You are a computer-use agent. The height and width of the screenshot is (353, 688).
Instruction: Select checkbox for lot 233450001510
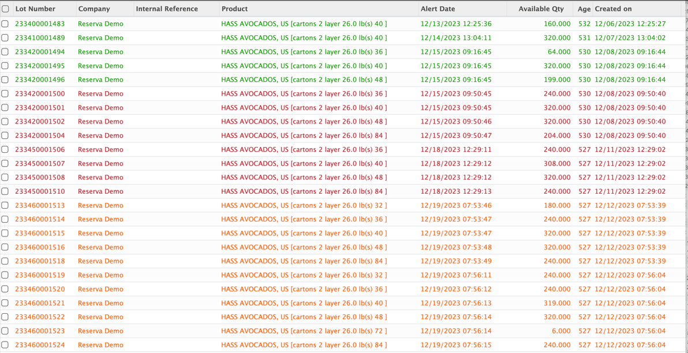pyautogui.click(x=5, y=191)
